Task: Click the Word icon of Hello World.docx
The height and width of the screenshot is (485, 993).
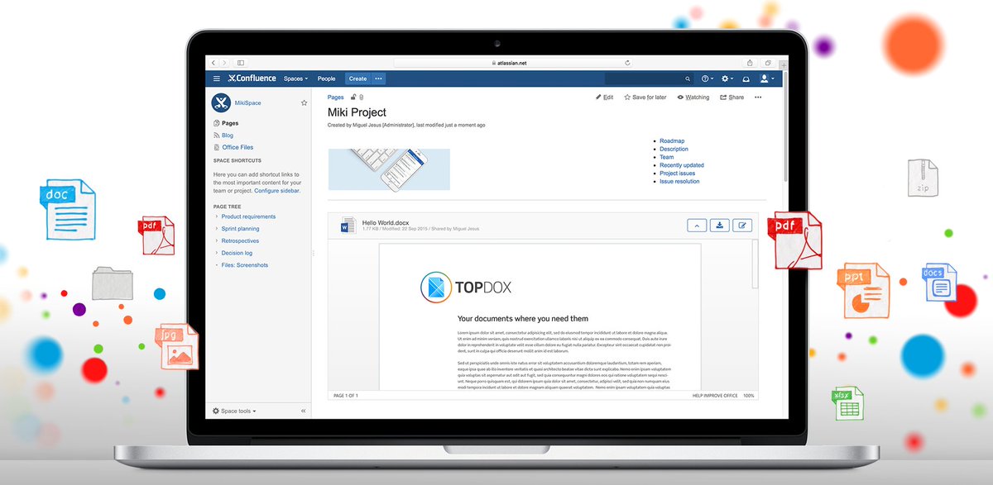Action: (x=348, y=225)
